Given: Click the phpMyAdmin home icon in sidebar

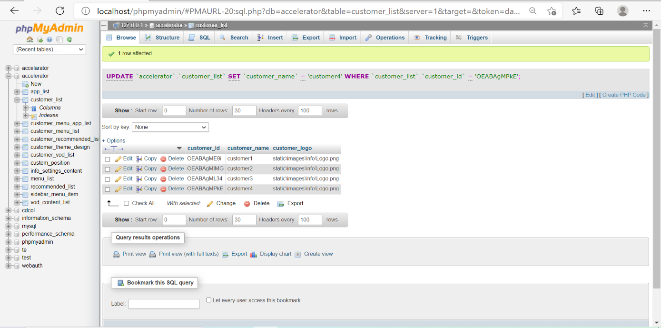Looking at the screenshot, I should point(30,40).
